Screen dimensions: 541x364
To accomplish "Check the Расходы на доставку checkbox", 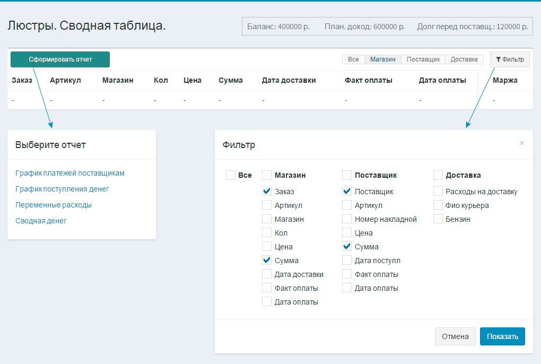I will tap(438, 191).
